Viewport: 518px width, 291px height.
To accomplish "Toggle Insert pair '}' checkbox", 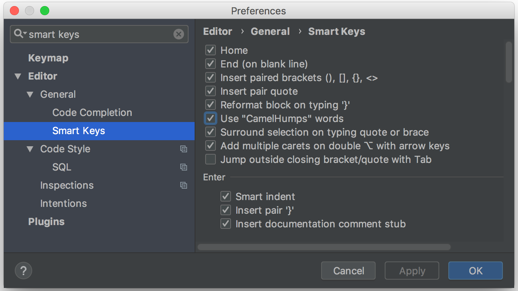I will tap(226, 210).
